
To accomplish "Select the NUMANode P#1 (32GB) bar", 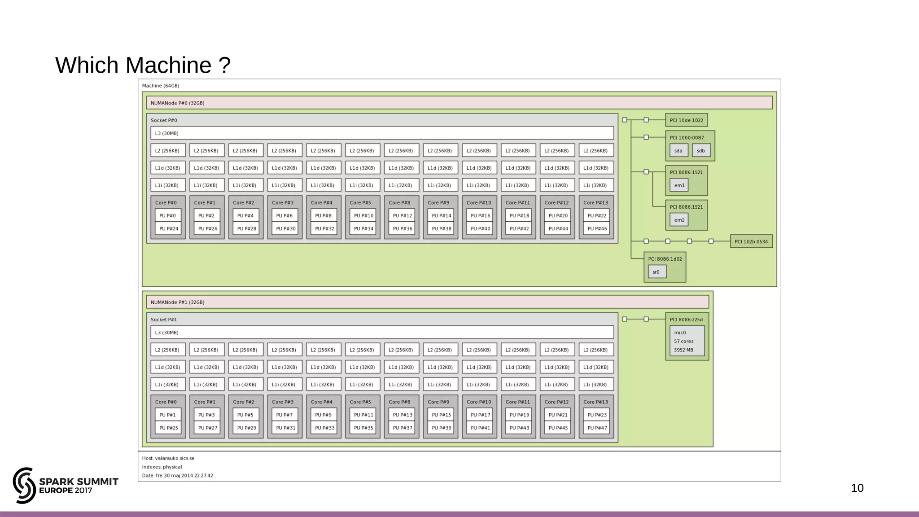I will click(x=427, y=302).
